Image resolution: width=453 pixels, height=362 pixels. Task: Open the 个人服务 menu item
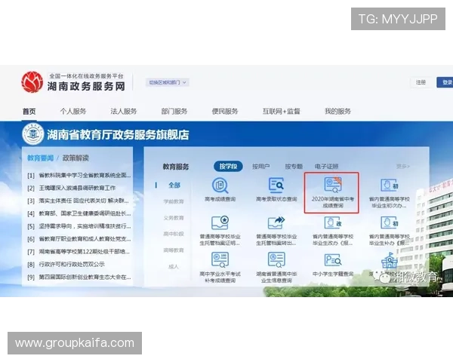click(x=73, y=112)
